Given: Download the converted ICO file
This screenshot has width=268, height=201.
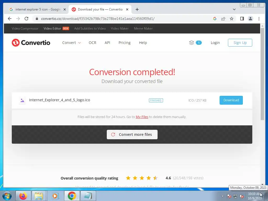Looking at the screenshot, I should click(231, 100).
